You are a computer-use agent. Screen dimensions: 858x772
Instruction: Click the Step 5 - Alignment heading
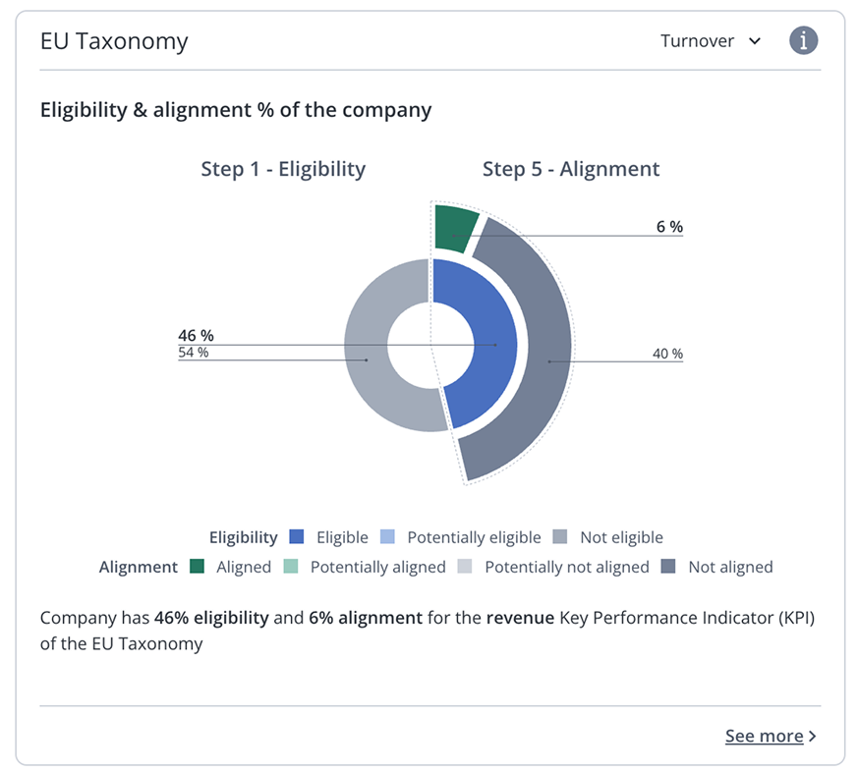tap(571, 169)
